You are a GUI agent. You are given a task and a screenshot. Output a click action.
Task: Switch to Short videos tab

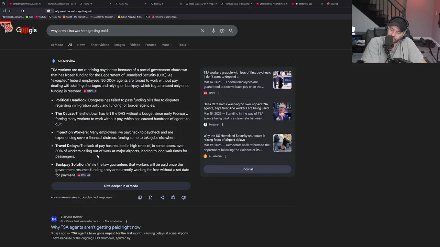pyautogui.click(x=100, y=45)
